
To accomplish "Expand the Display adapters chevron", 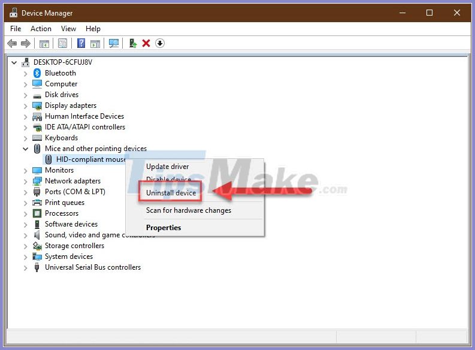I will tap(25, 106).
